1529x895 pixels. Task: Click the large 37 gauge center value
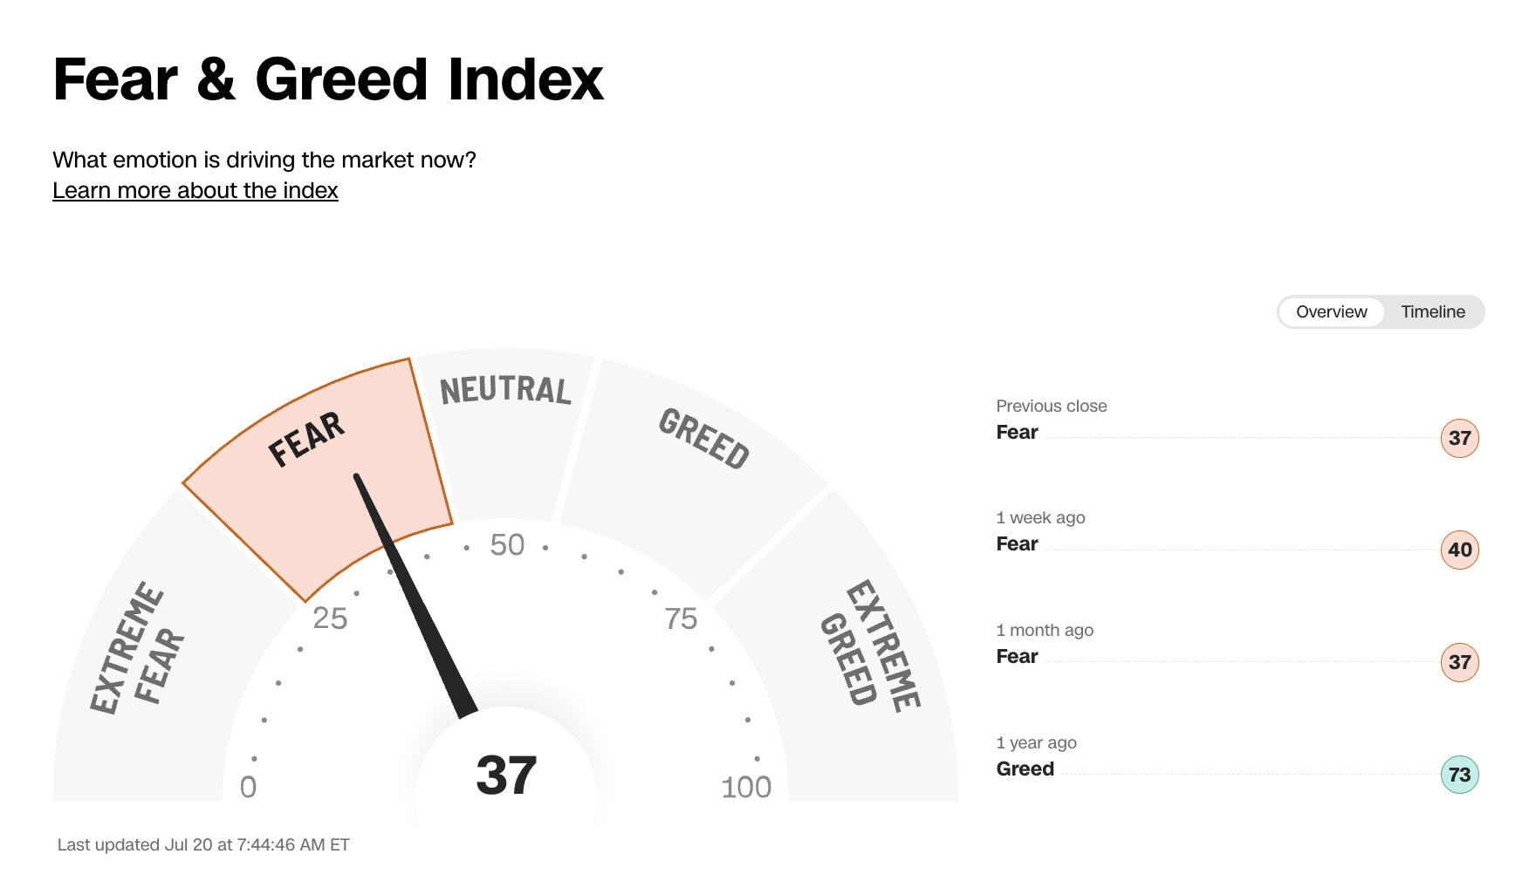coord(506,775)
